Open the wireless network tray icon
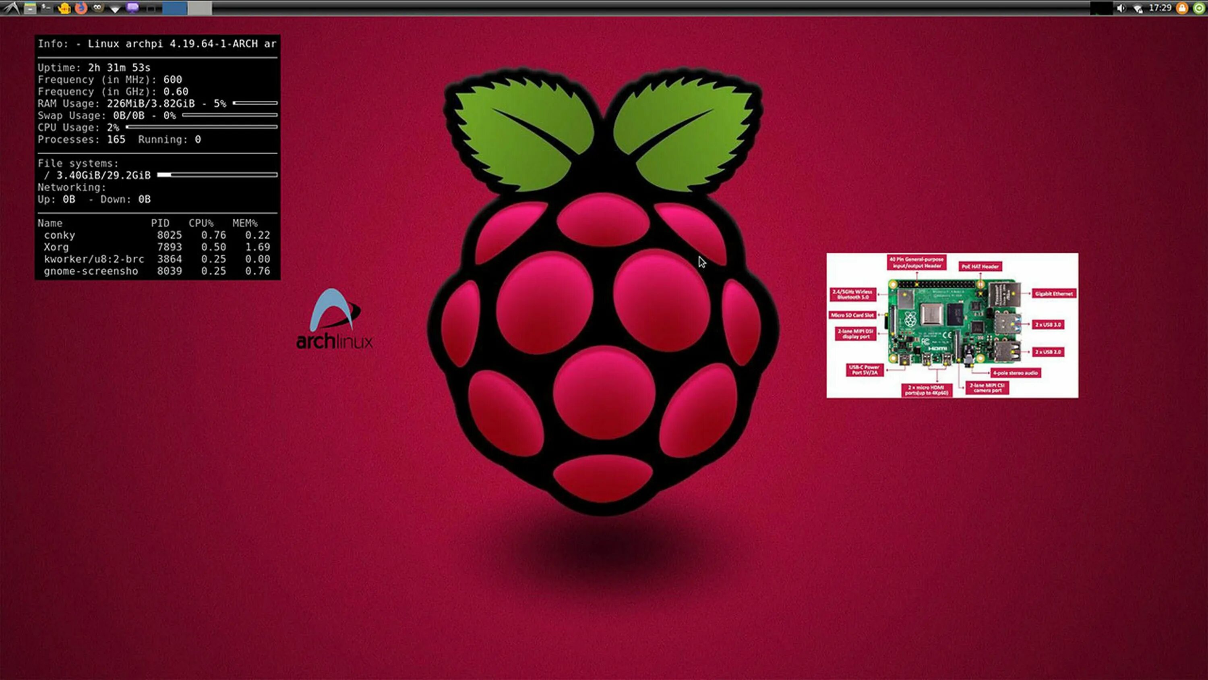The image size is (1208, 680). click(x=1138, y=8)
